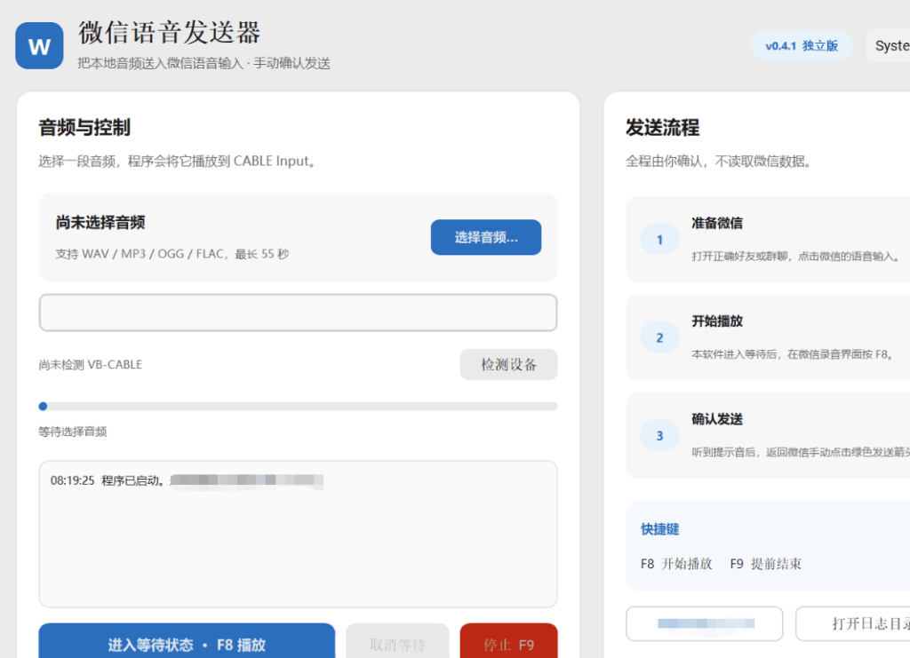Click the step 1 circle for 准备微信

click(x=660, y=240)
